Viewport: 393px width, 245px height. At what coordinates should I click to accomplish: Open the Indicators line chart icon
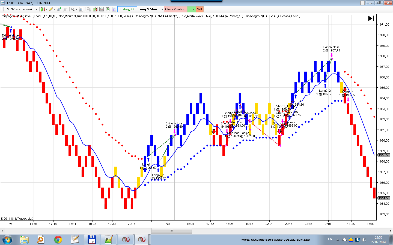[x=101, y=9]
